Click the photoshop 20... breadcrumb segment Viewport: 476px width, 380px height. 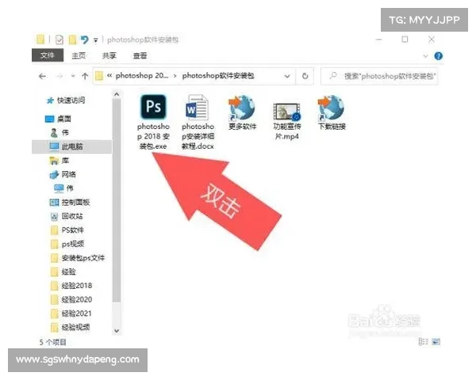click(x=142, y=75)
